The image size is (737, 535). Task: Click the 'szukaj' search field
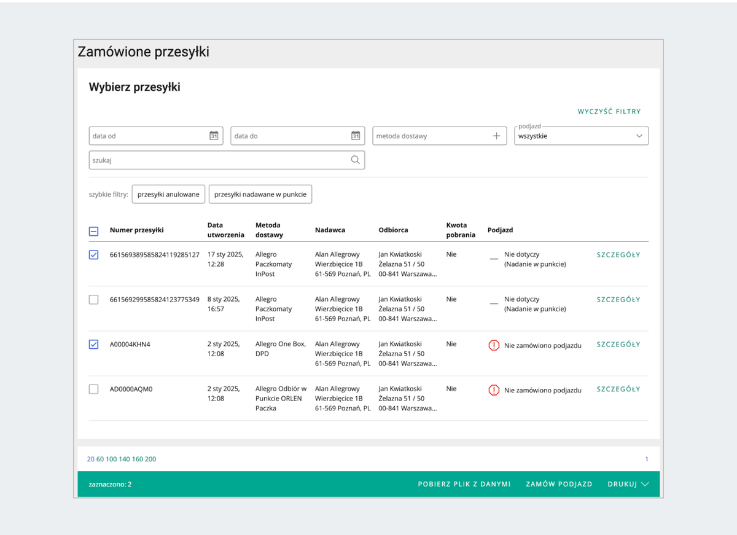[227, 160]
